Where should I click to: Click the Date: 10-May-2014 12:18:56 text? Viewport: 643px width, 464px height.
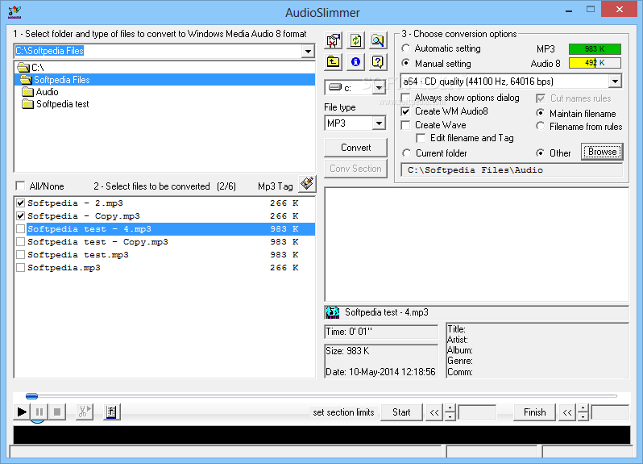(x=380, y=372)
